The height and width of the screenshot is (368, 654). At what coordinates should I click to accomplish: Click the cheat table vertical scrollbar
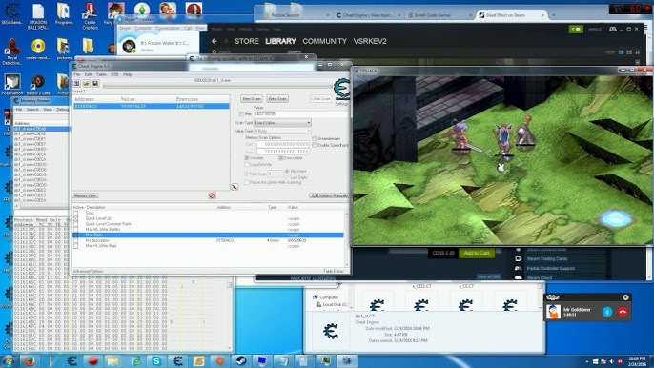click(346, 239)
